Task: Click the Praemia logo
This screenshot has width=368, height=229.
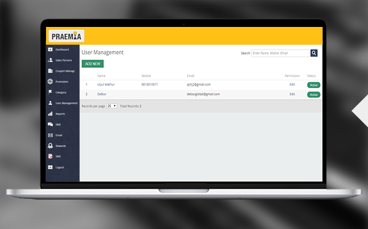Action: (x=66, y=36)
